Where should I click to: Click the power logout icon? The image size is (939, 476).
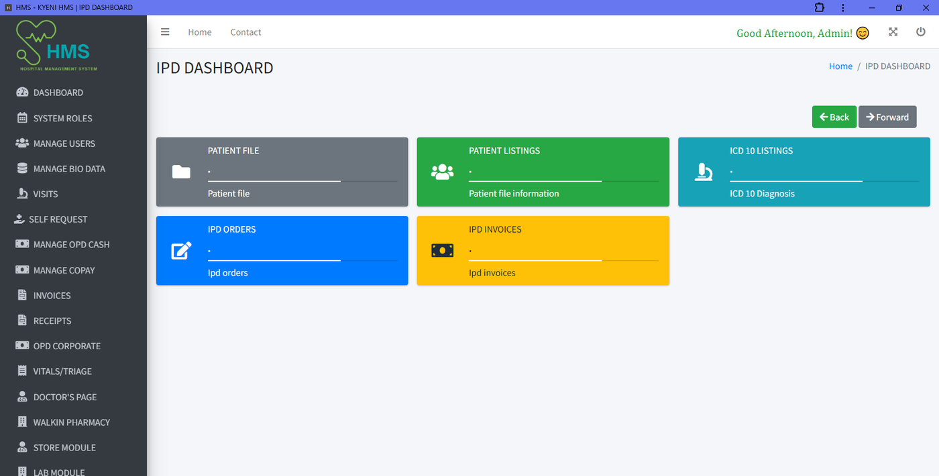pyautogui.click(x=920, y=32)
